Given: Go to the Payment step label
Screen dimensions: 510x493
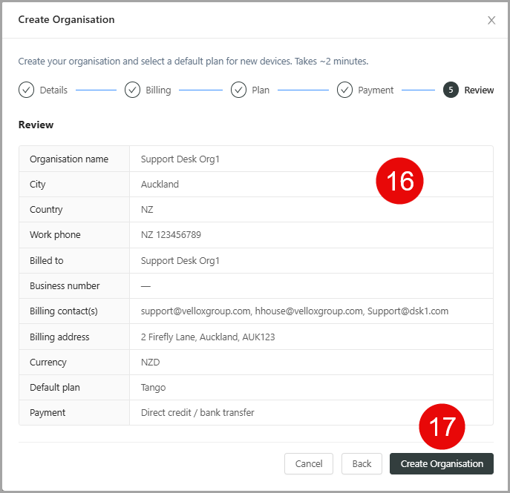Looking at the screenshot, I should 376,90.
